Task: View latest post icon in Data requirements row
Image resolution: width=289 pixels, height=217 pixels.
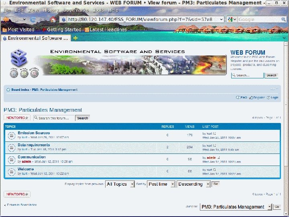Action: point(214,145)
